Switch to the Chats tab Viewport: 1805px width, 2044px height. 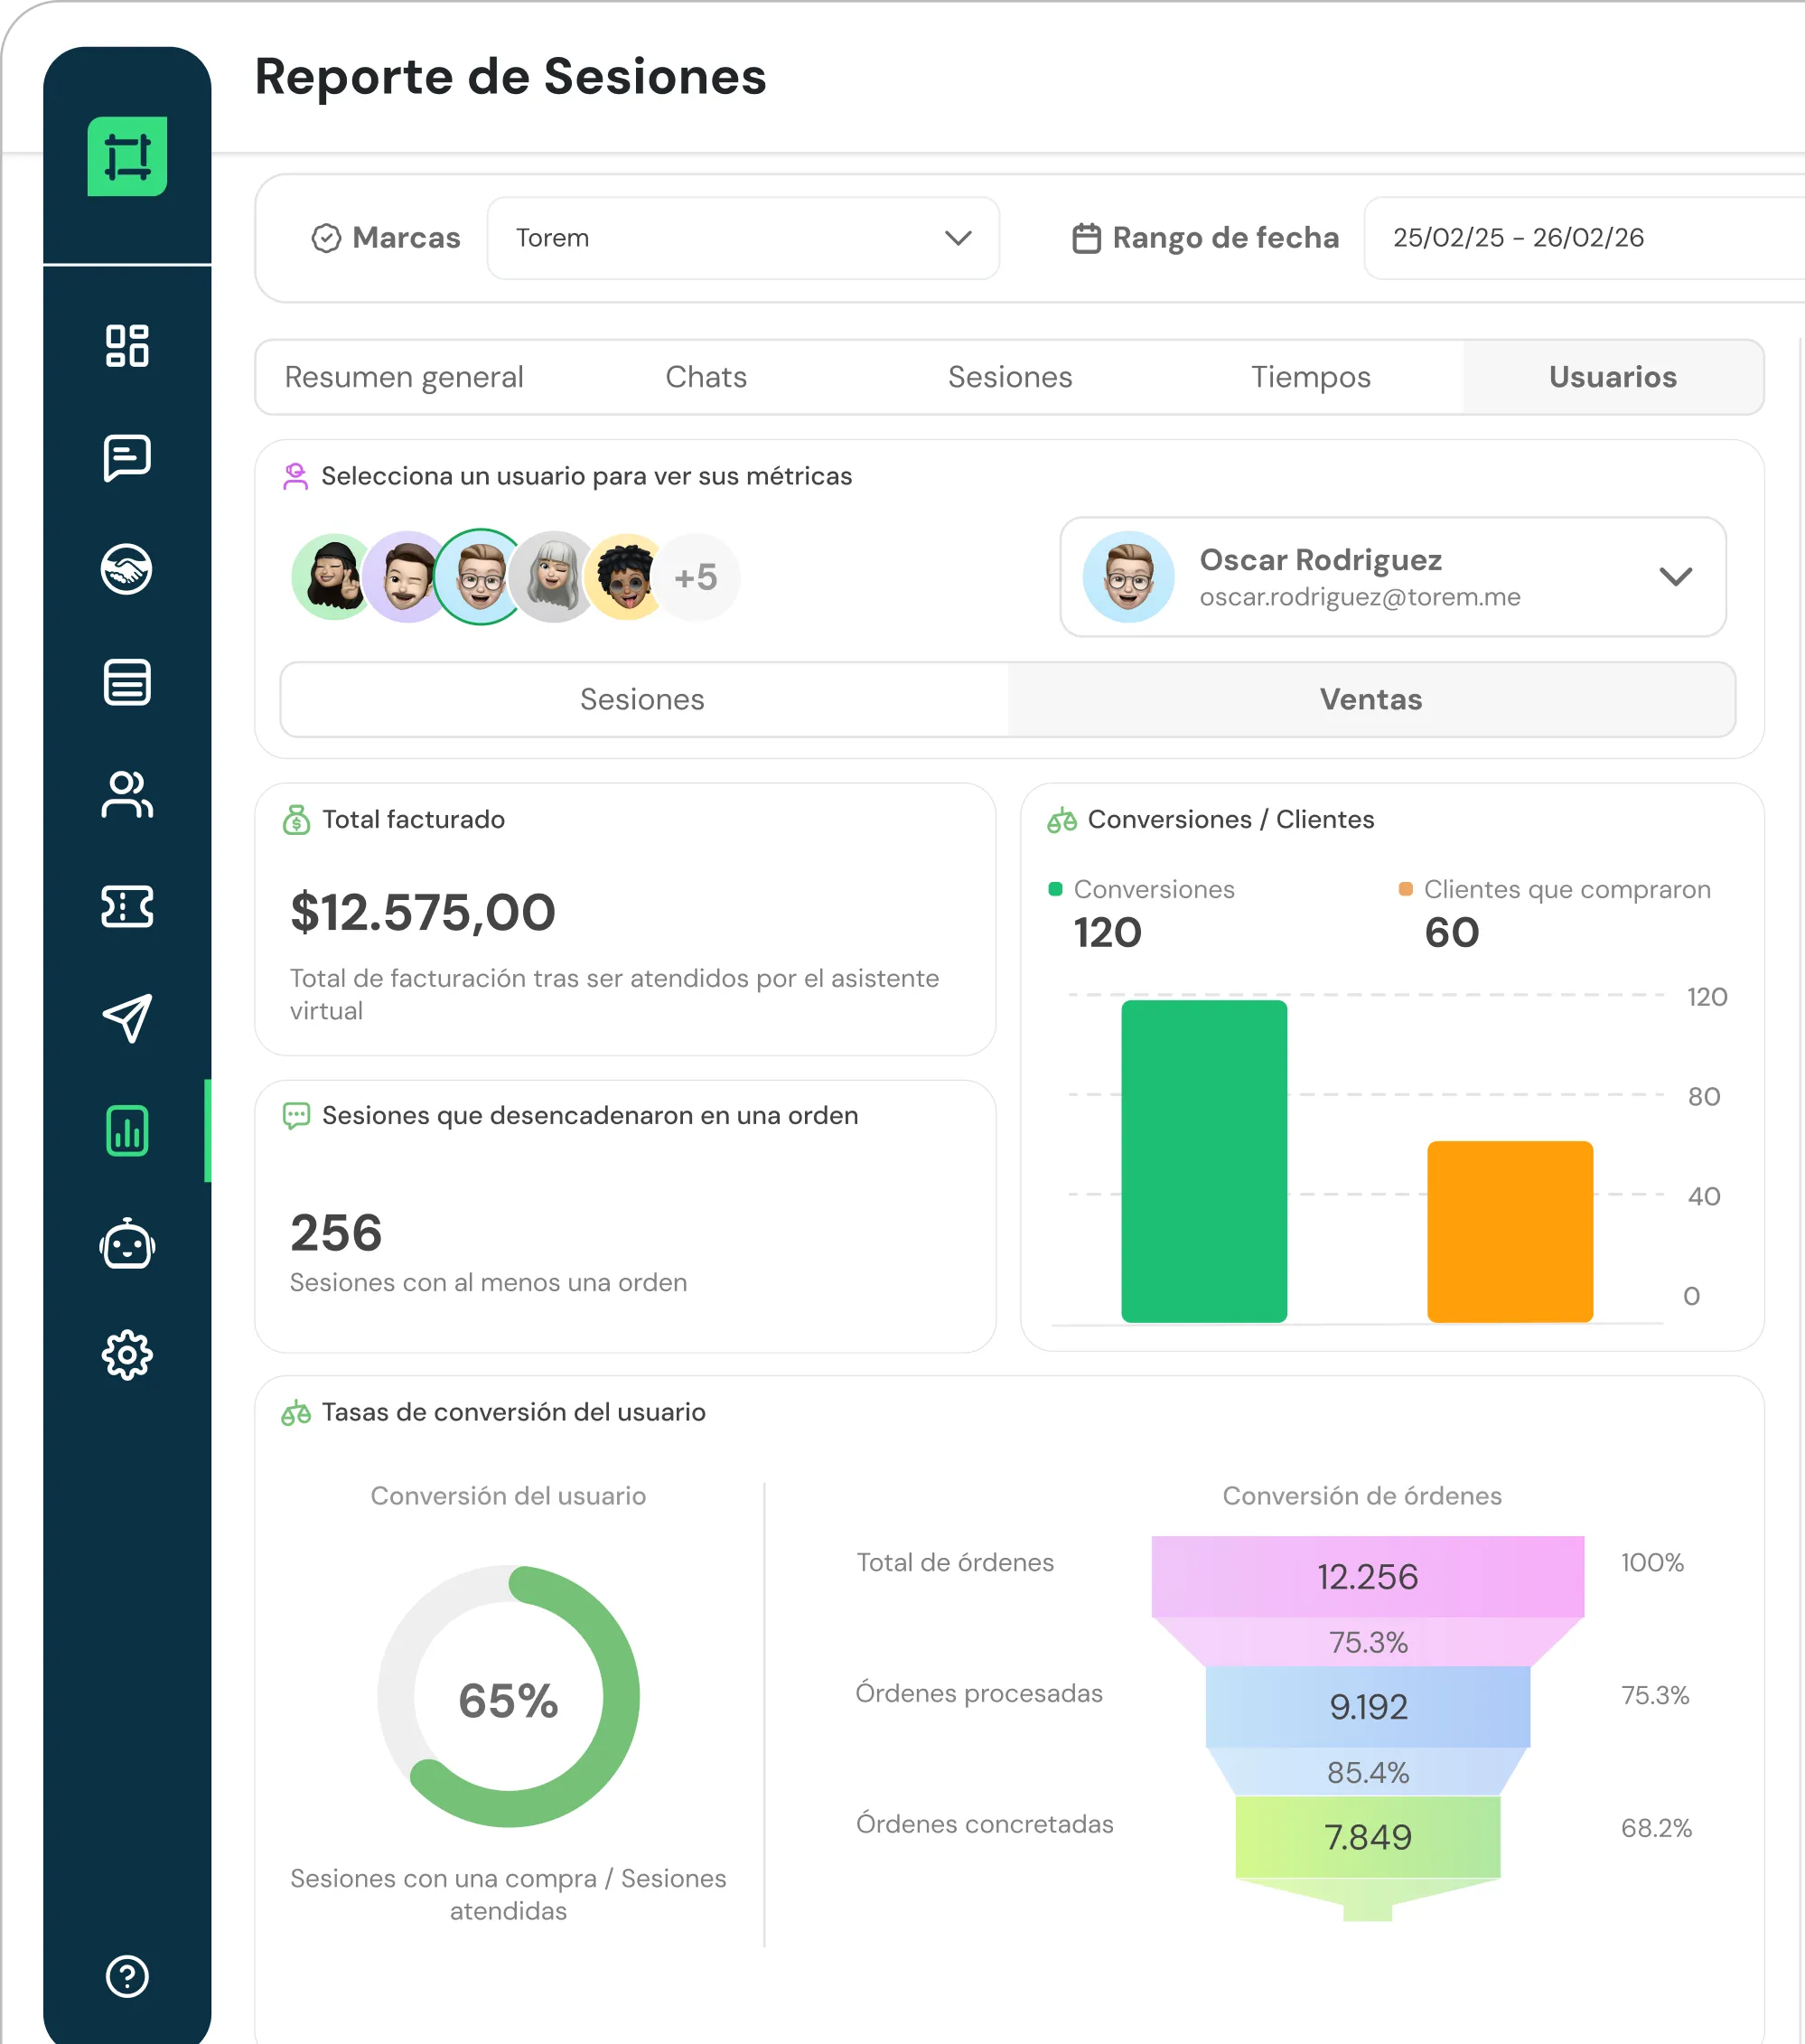click(x=706, y=377)
